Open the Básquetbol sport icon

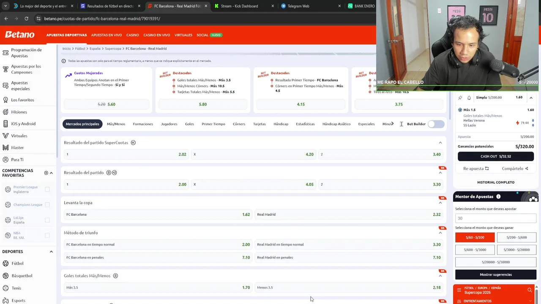pos(5,276)
